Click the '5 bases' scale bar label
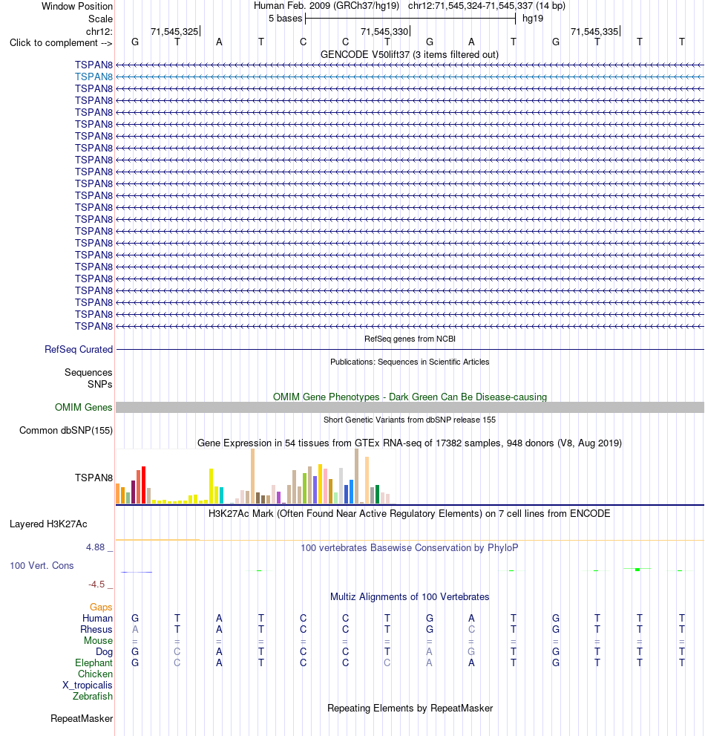705x736 pixels. pos(285,19)
